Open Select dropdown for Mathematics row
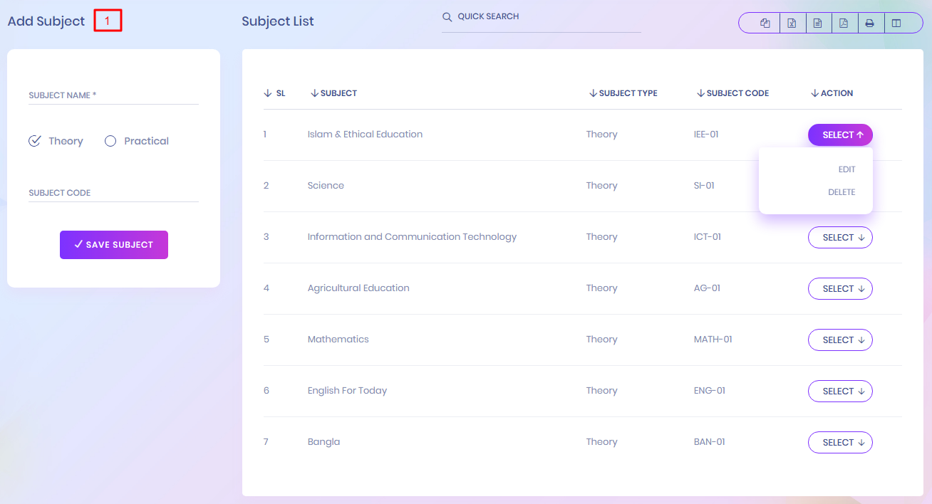 (840, 340)
